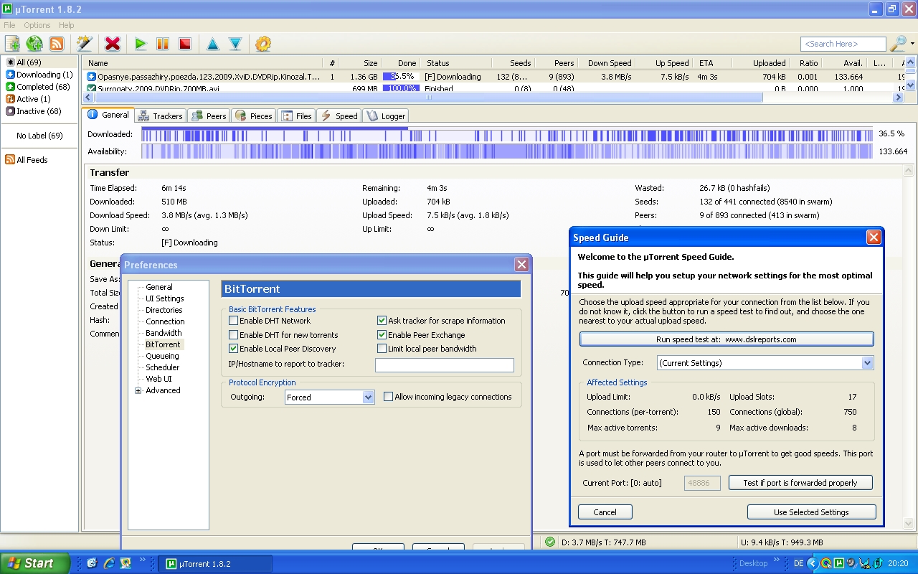
Task: Open the RSS Downloader toolbar icon
Action: (x=57, y=44)
